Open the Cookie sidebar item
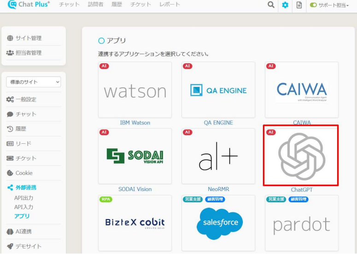The image size is (357, 254). pos(24,173)
